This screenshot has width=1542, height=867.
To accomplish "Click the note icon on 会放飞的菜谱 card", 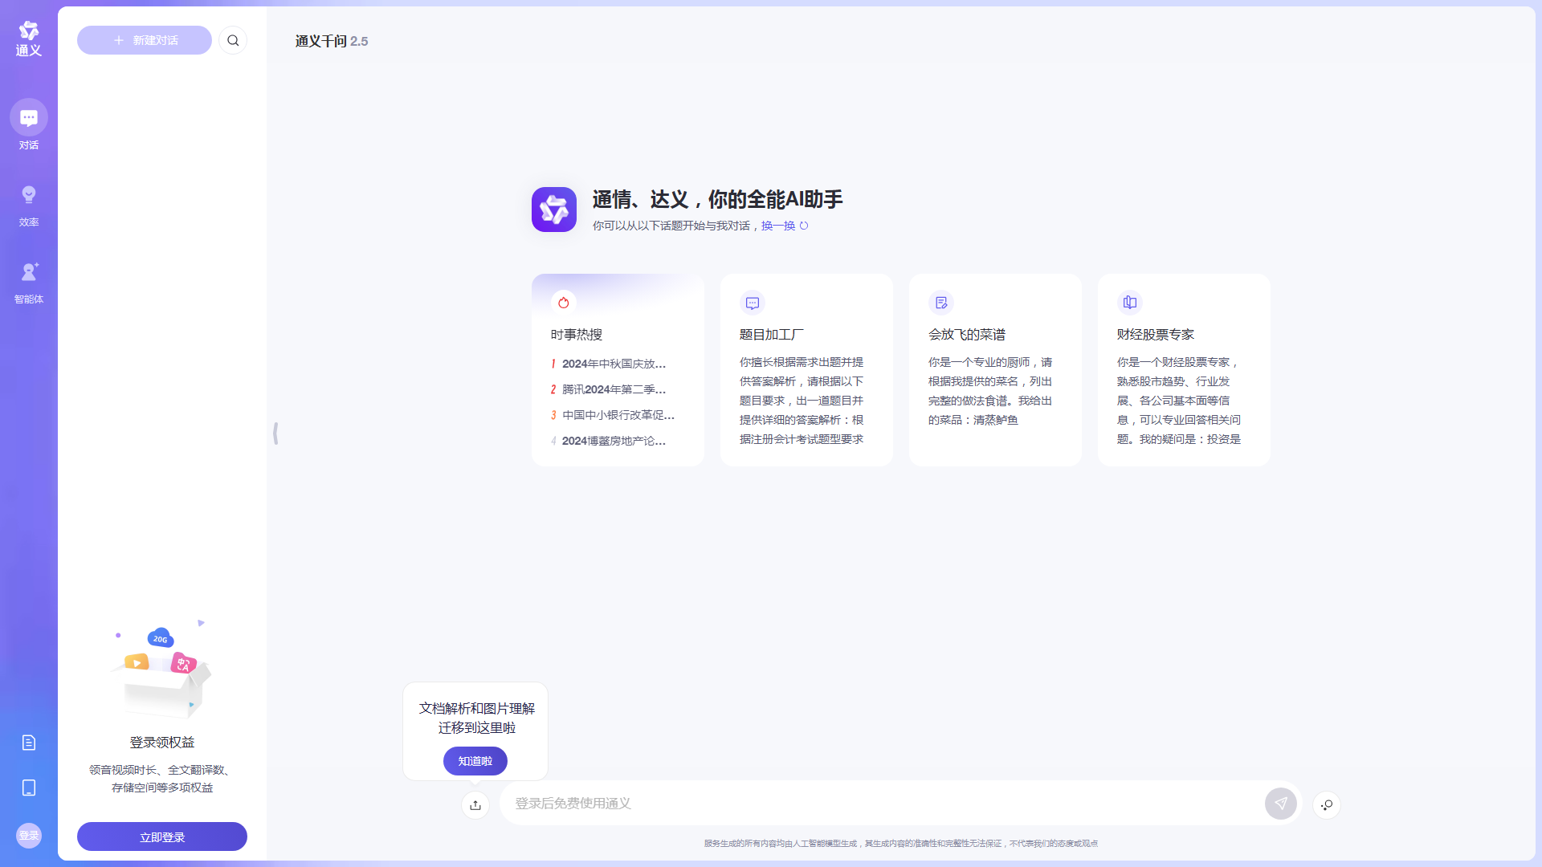I will click(941, 303).
